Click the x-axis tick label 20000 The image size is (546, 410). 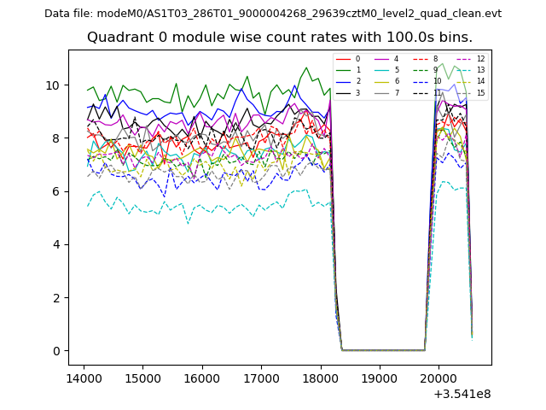click(x=439, y=378)
